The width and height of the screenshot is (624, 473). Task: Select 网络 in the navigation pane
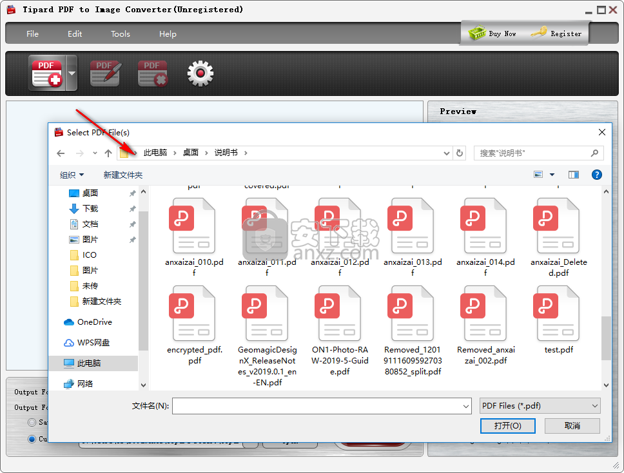coord(84,384)
